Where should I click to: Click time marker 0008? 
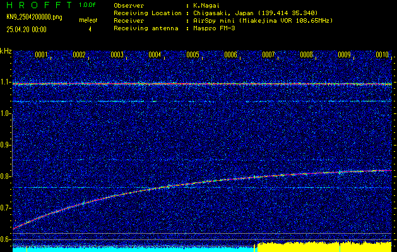pos(306,55)
